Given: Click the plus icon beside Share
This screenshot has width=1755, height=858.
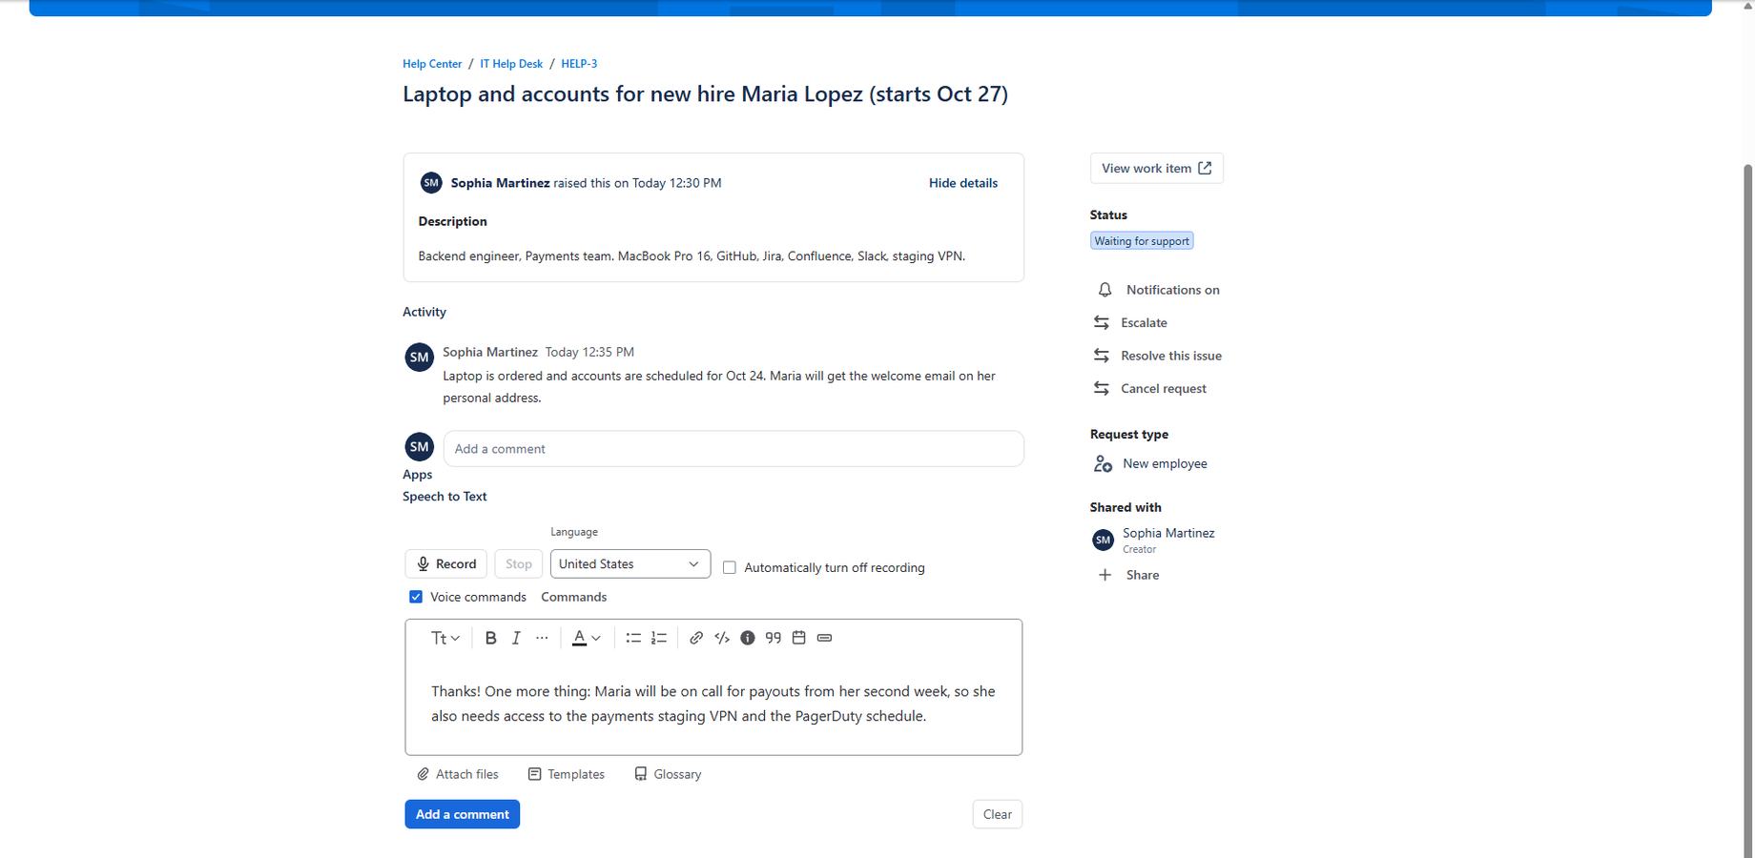Looking at the screenshot, I should (x=1105, y=575).
